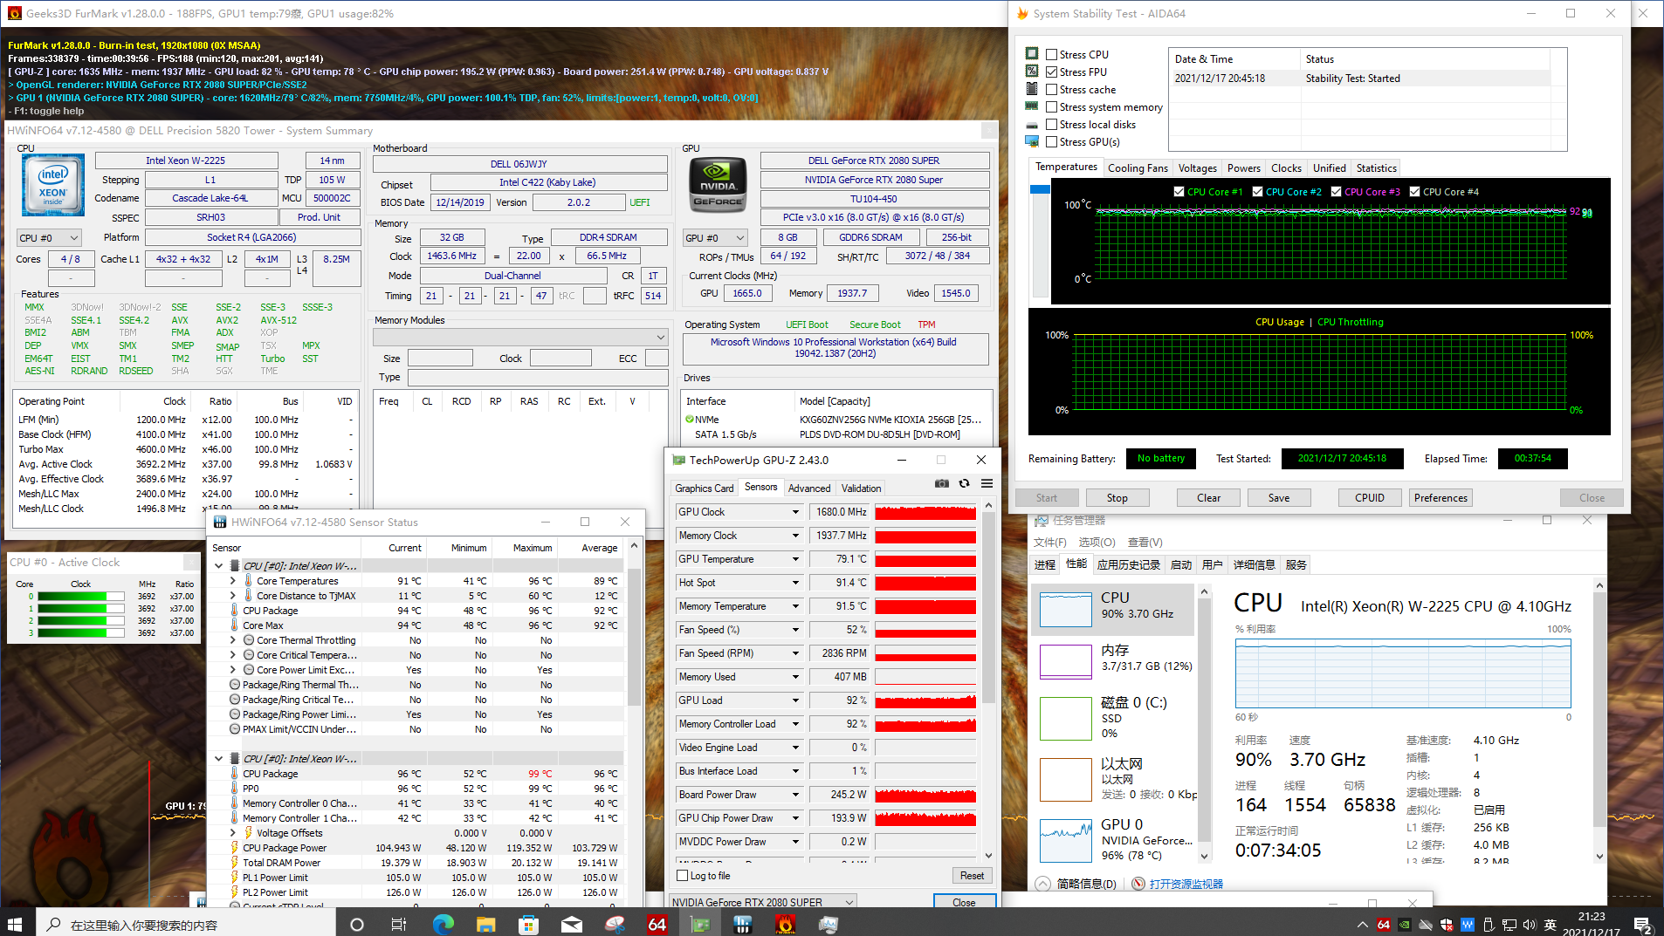1664x936 pixels.
Task: Click the HWiNFO Sensor Status window icon
Action: click(220, 522)
